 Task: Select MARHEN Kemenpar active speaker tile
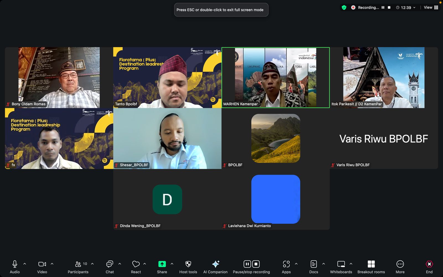click(275, 78)
